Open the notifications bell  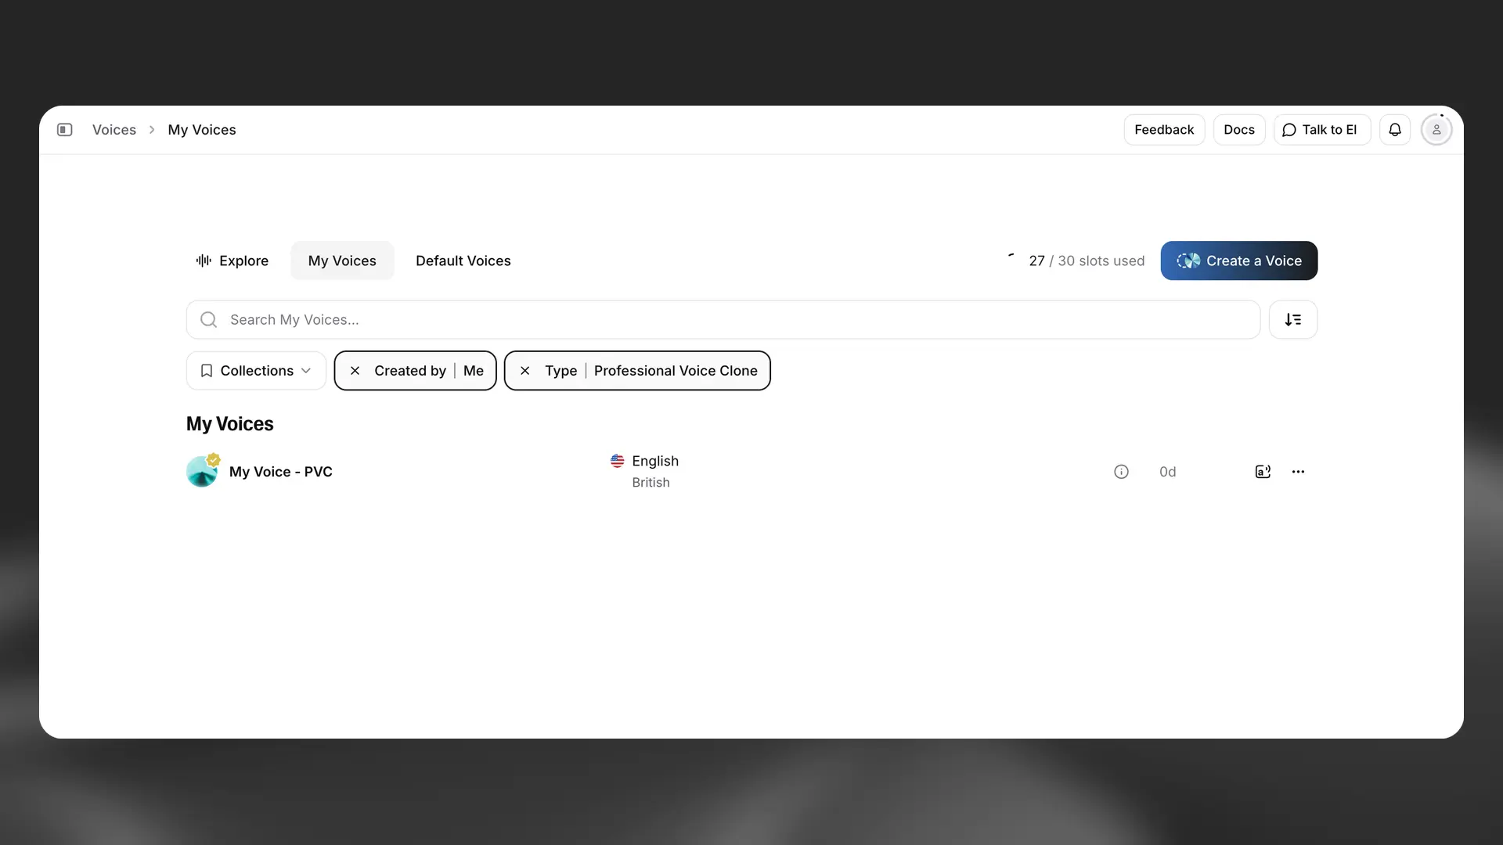(1396, 129)
